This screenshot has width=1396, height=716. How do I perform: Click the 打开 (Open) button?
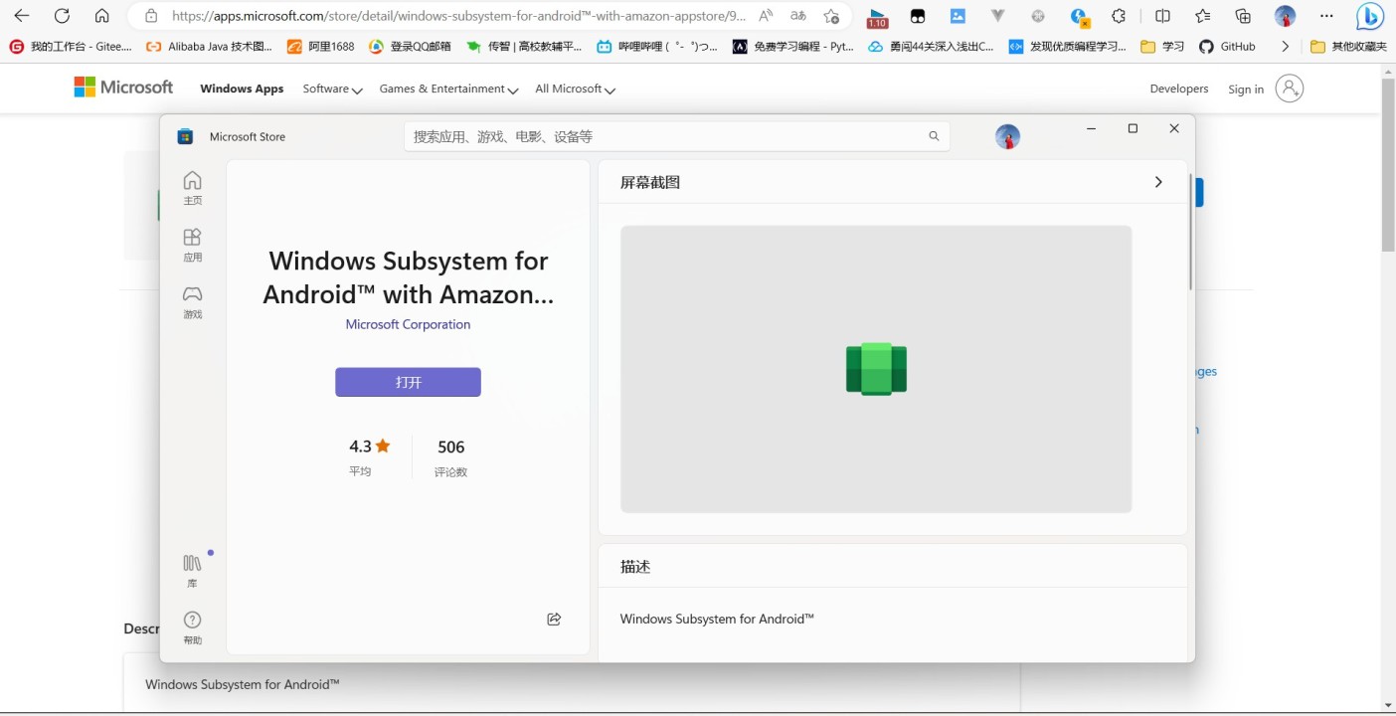click(x=408, y=382)
